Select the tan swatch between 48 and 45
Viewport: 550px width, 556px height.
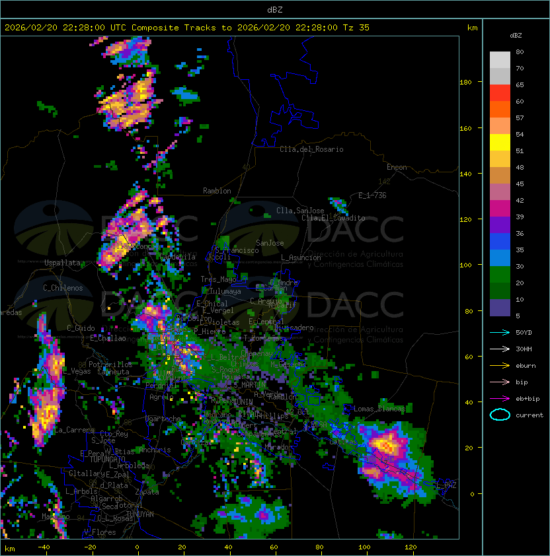(500, 176)
